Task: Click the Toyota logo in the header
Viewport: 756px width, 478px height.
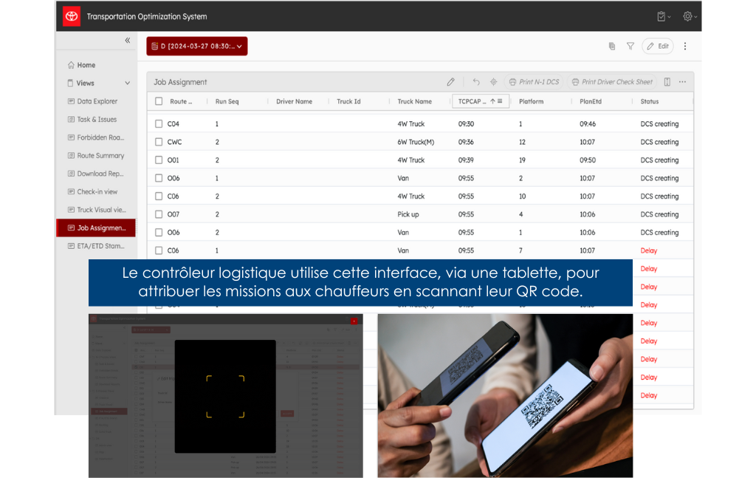Action: [72, 16]
